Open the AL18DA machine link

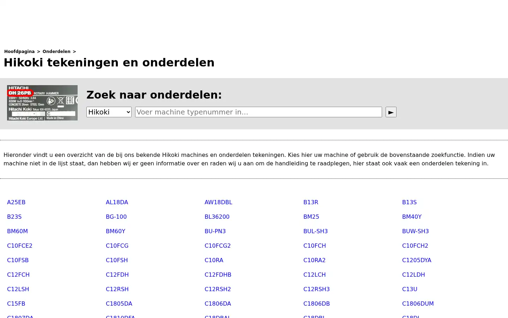(117, 202)
